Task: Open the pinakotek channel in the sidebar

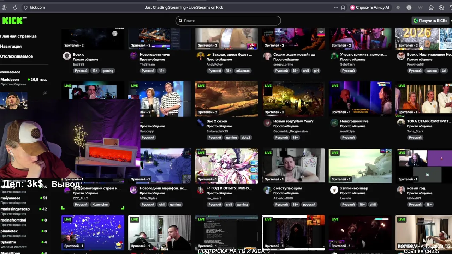Action: pyautogui.click(x=24, y=233)
